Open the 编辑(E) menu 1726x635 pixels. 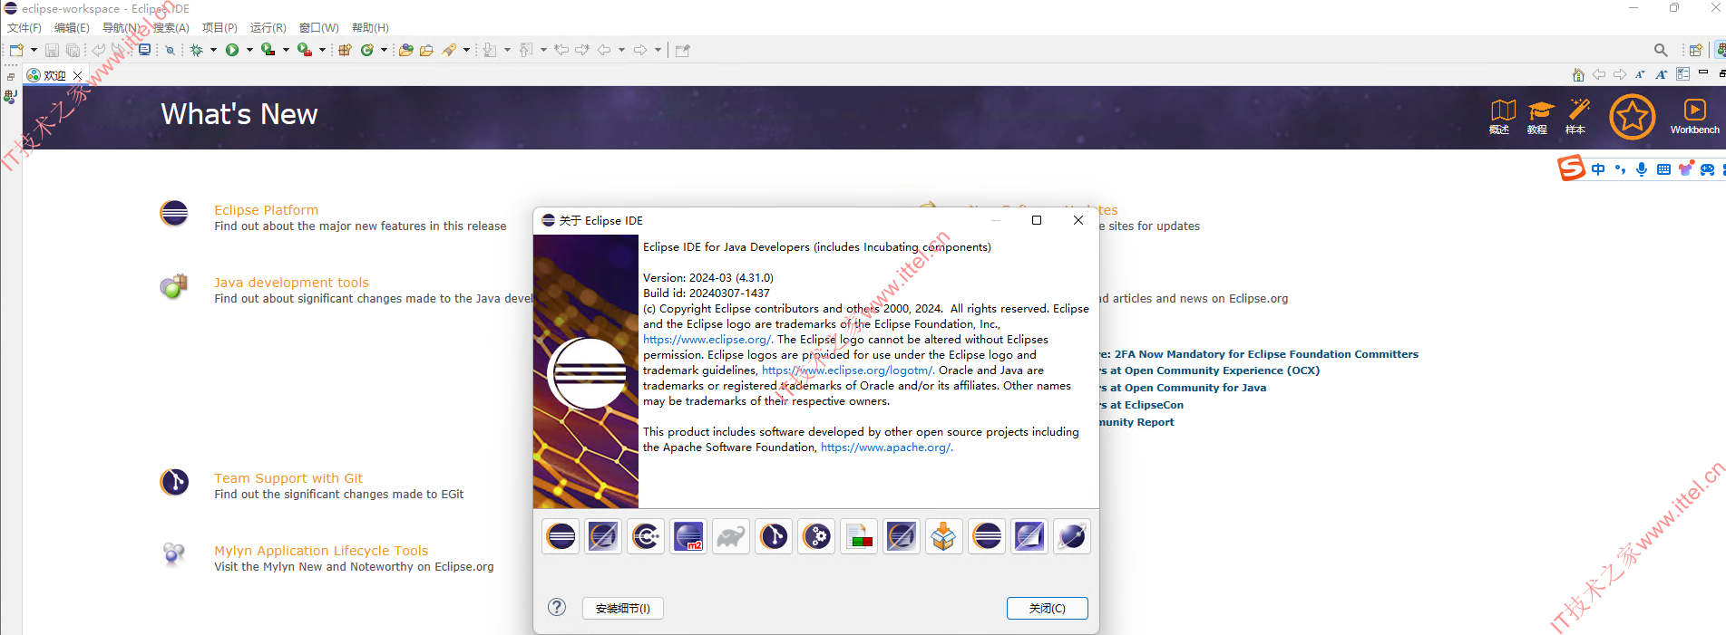(72, 28)
